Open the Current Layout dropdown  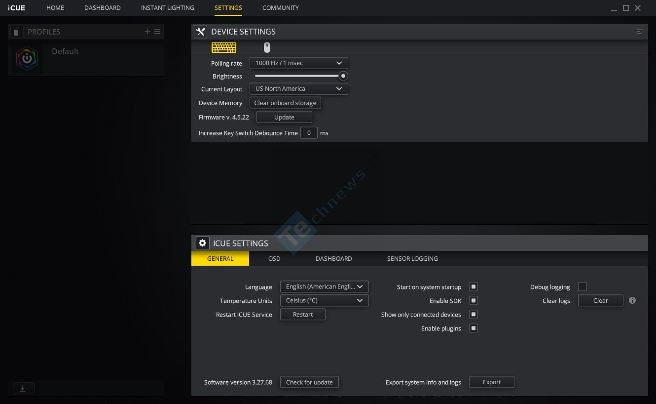click(299, 88)
